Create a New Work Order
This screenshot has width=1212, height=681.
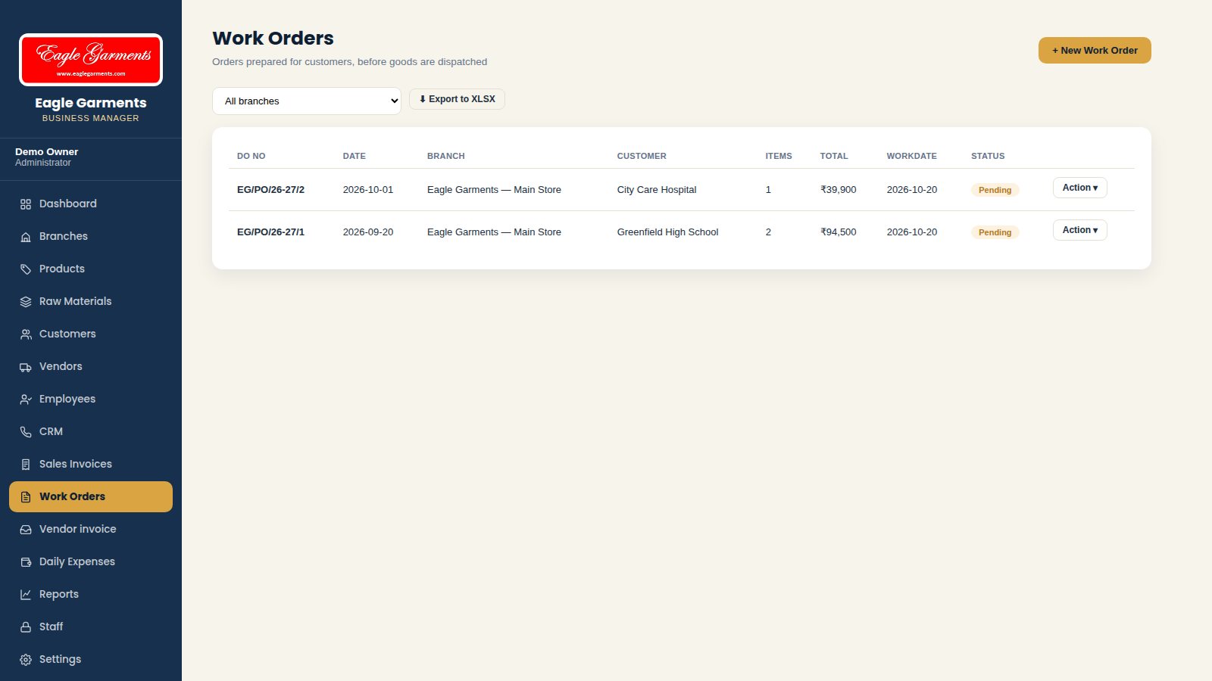pyautogui.click(x=1095, y=51)
